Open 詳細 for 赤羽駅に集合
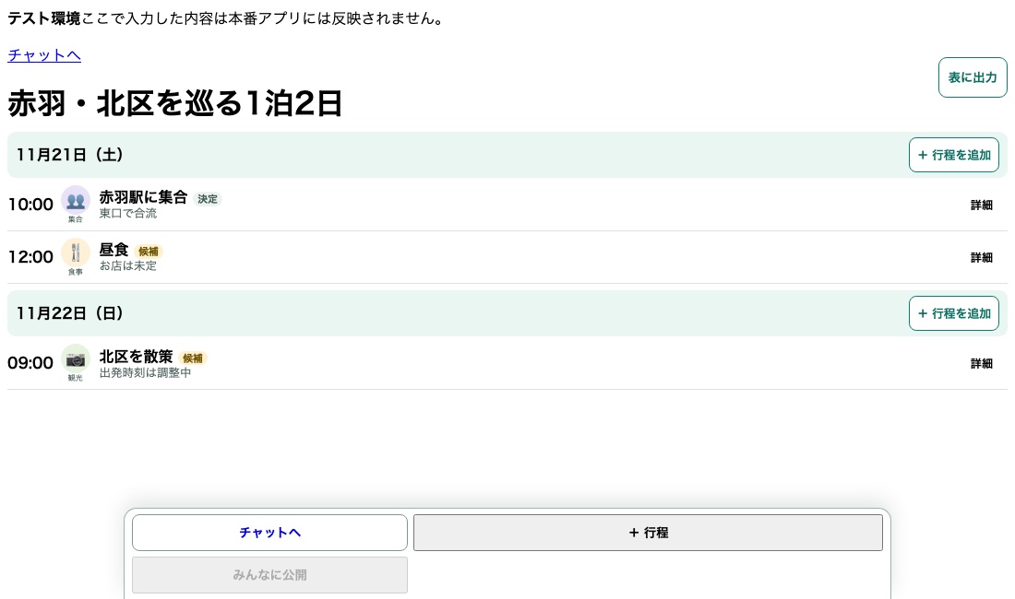This screenshot has height=599, width=1015. pyautogui.click(x=982, y=205)
